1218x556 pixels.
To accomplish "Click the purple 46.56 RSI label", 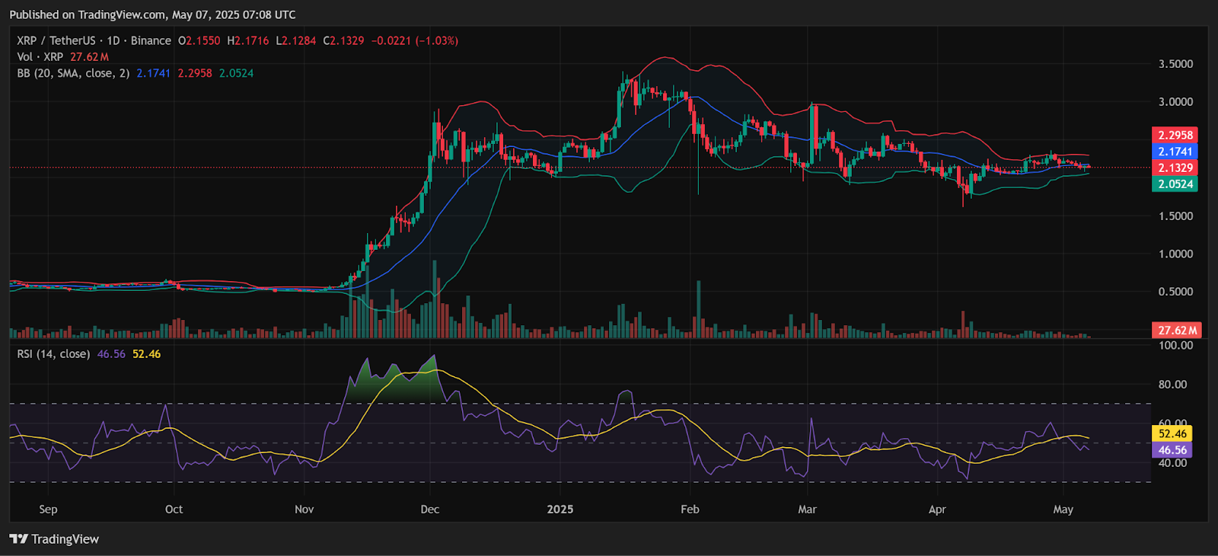I will pyautogui.click(x=1172, y=450).
